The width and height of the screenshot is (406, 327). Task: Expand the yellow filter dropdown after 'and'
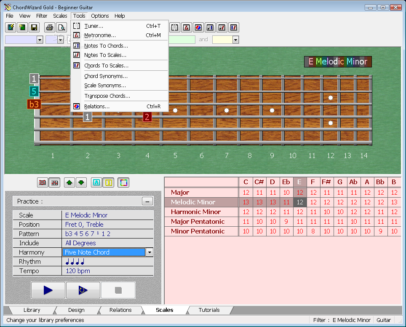pyautogui.click(x=235, y=40)
